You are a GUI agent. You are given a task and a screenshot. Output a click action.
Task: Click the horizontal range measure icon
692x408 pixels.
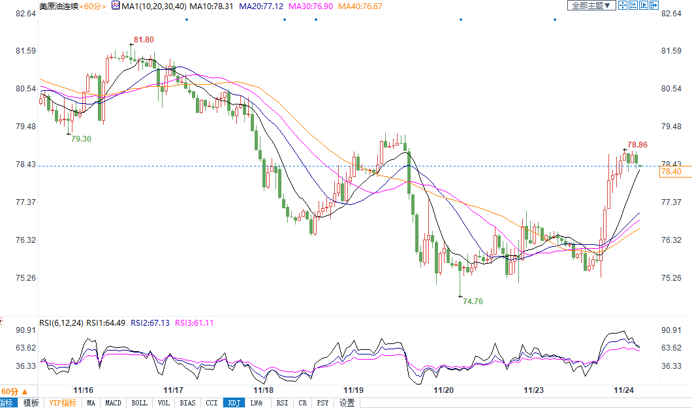[633, 6]
